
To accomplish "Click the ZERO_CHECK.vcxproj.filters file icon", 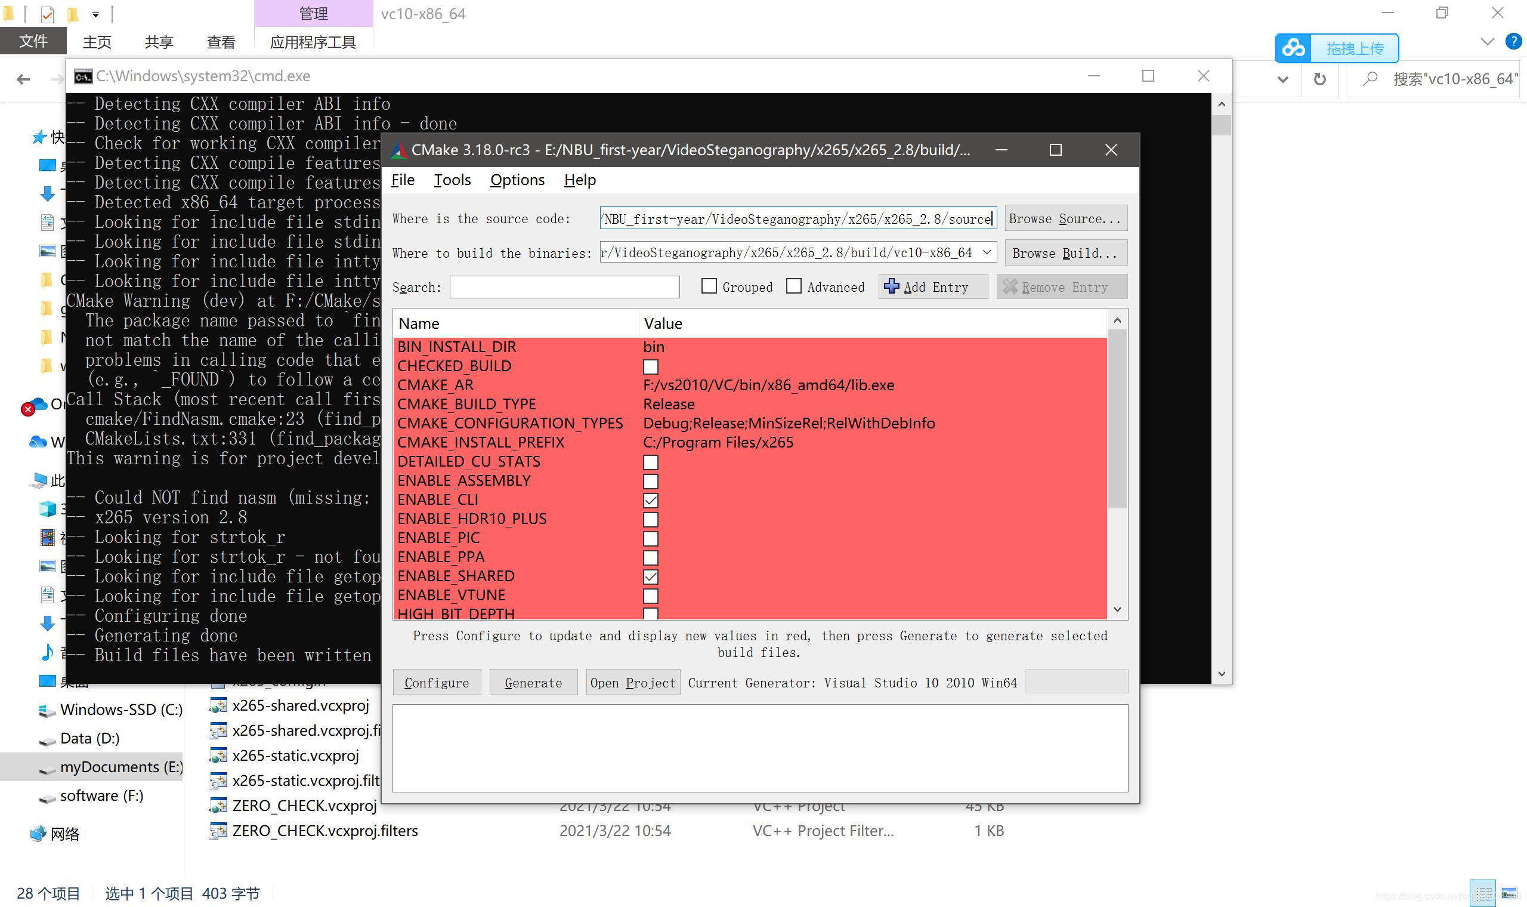I will pos(218,831).
